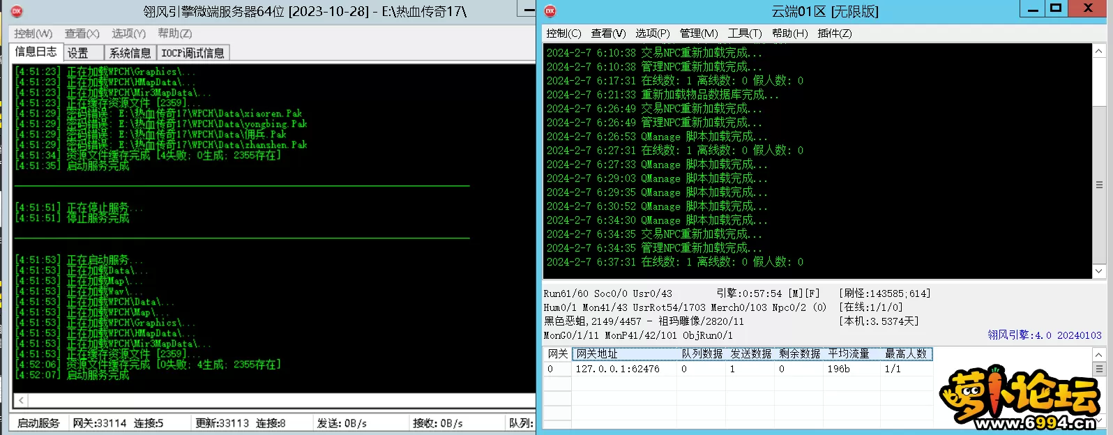Click the 6:26:53 QManage 脚本加载完成 log line
Image resolution: width=1113 pixels, height=435 pixels.
click(x=657, y=137)
